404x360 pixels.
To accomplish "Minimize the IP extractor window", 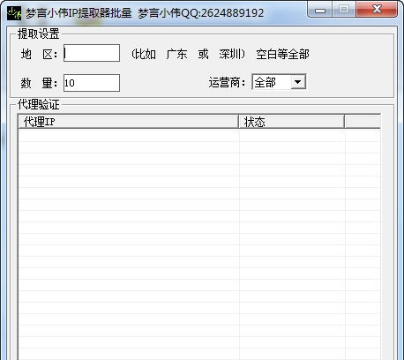I will pyautogui.click(x=320, y=10).
